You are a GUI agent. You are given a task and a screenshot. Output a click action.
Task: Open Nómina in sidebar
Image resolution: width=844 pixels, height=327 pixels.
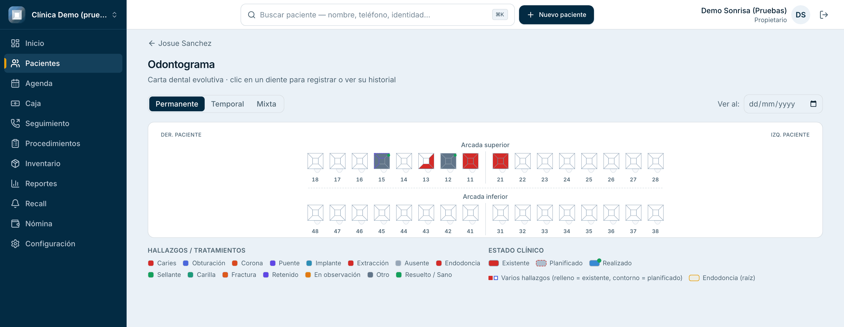click(63, 223)
